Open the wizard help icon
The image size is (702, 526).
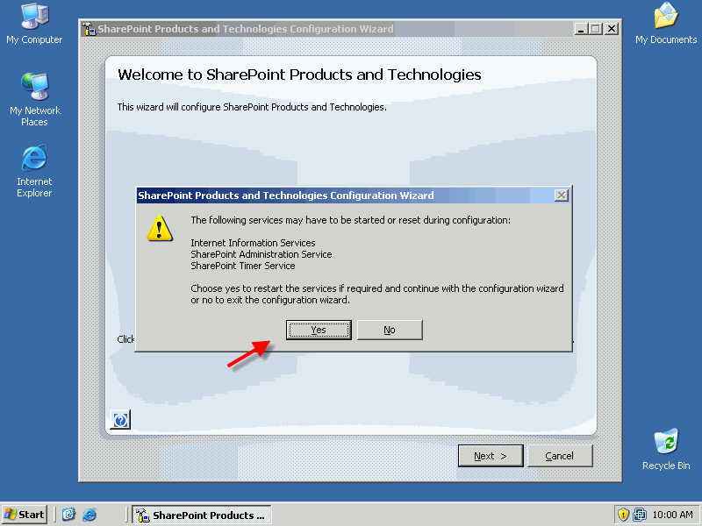[120, 420]
